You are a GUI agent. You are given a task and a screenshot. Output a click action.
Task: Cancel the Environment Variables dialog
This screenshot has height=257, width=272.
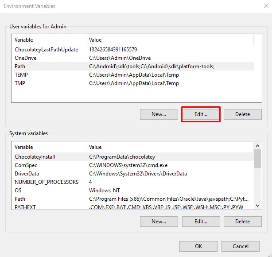click(241, 246)
